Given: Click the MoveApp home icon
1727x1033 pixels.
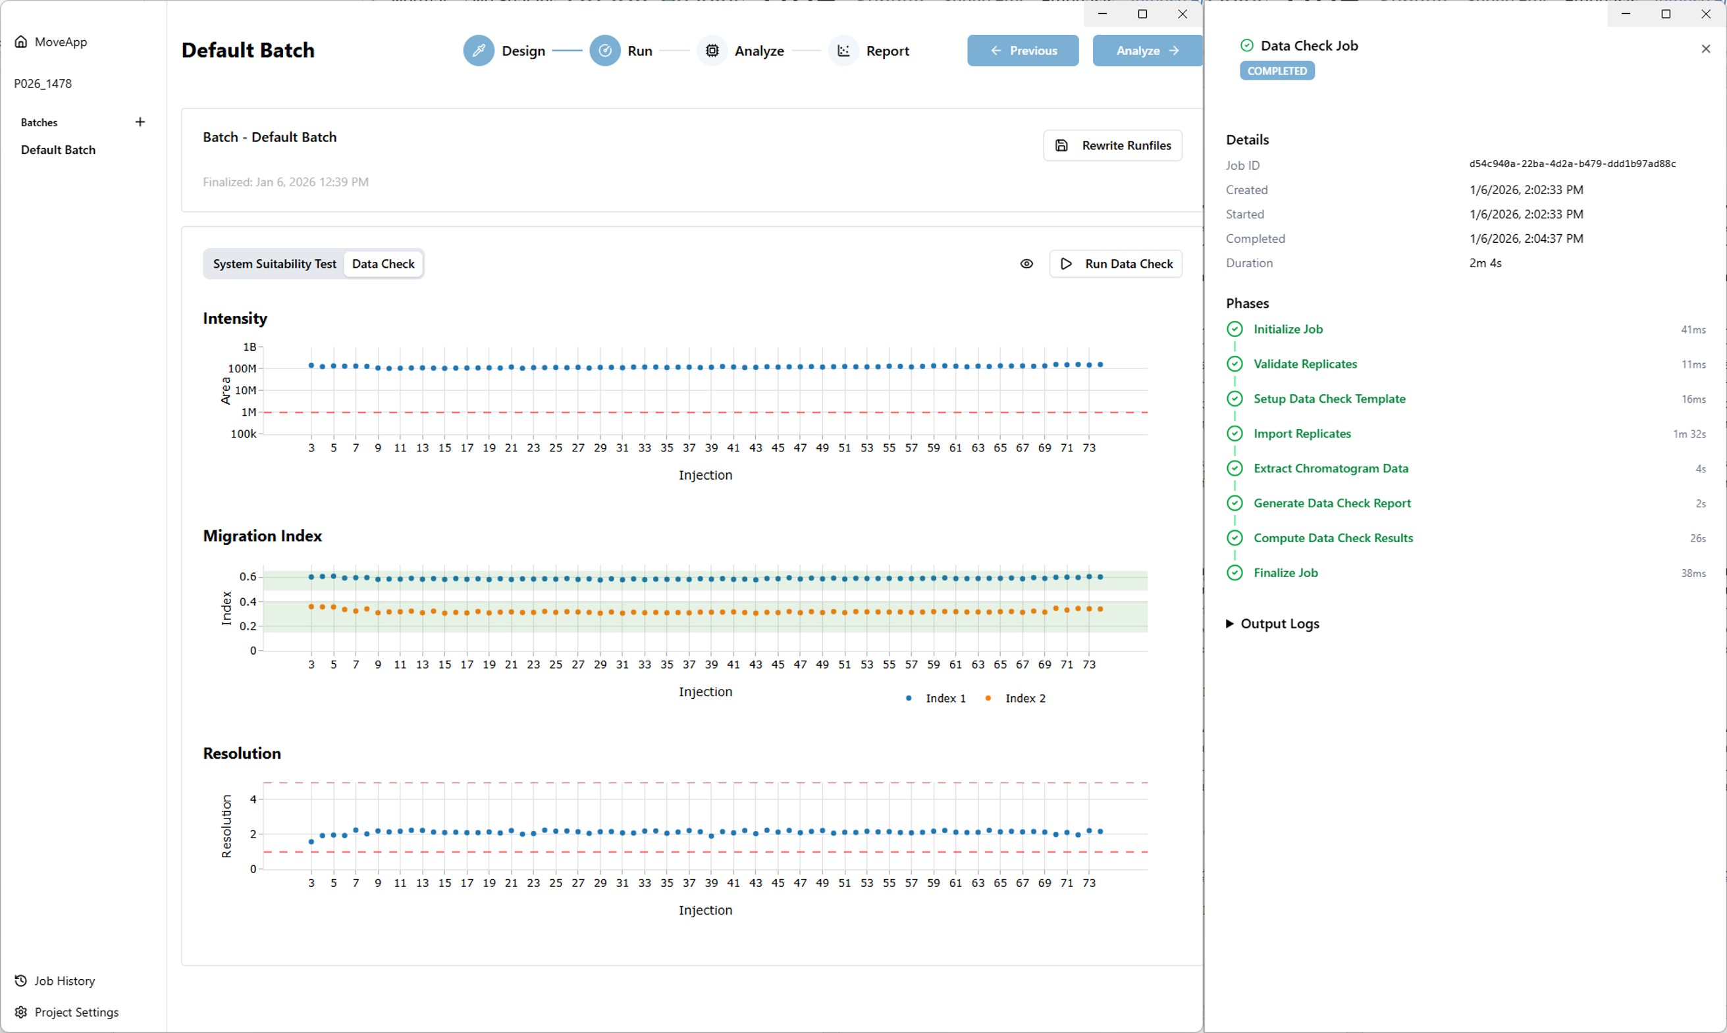Looking at the screenshot, I should (22, 41).
